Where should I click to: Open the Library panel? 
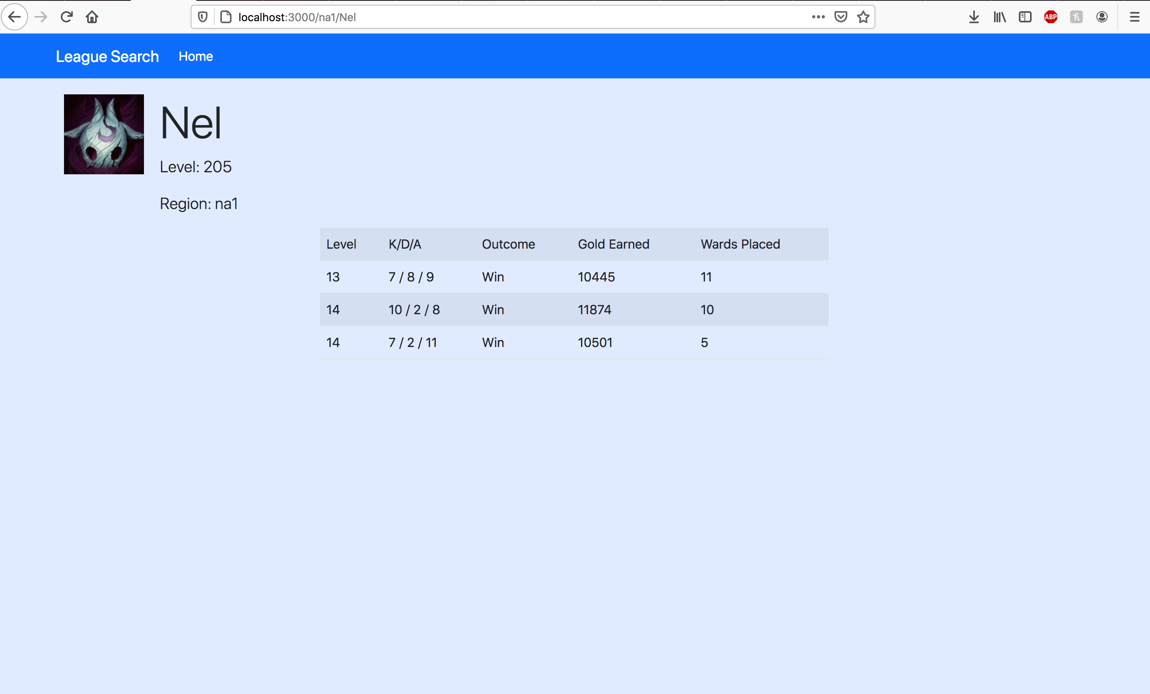999,17
